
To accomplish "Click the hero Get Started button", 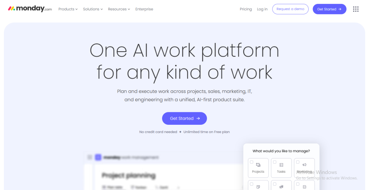I will click(x=184, y=118).
